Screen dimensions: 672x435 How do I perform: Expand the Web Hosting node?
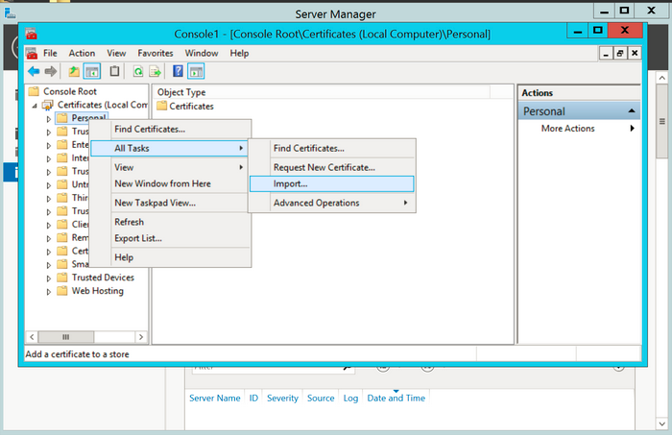(48, 291)
